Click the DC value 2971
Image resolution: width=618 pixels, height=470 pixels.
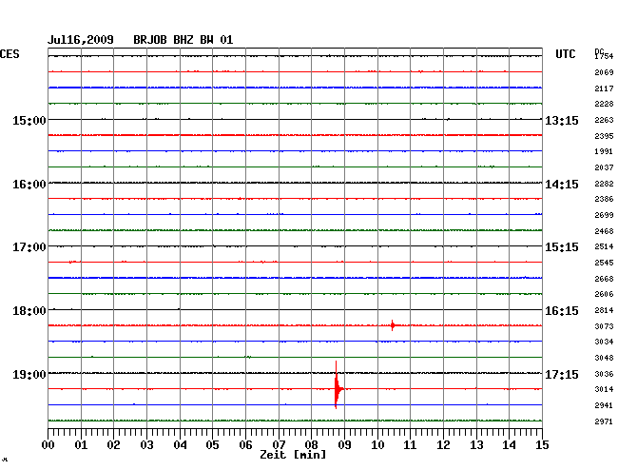pyautogui.click(x=604, y=421)
